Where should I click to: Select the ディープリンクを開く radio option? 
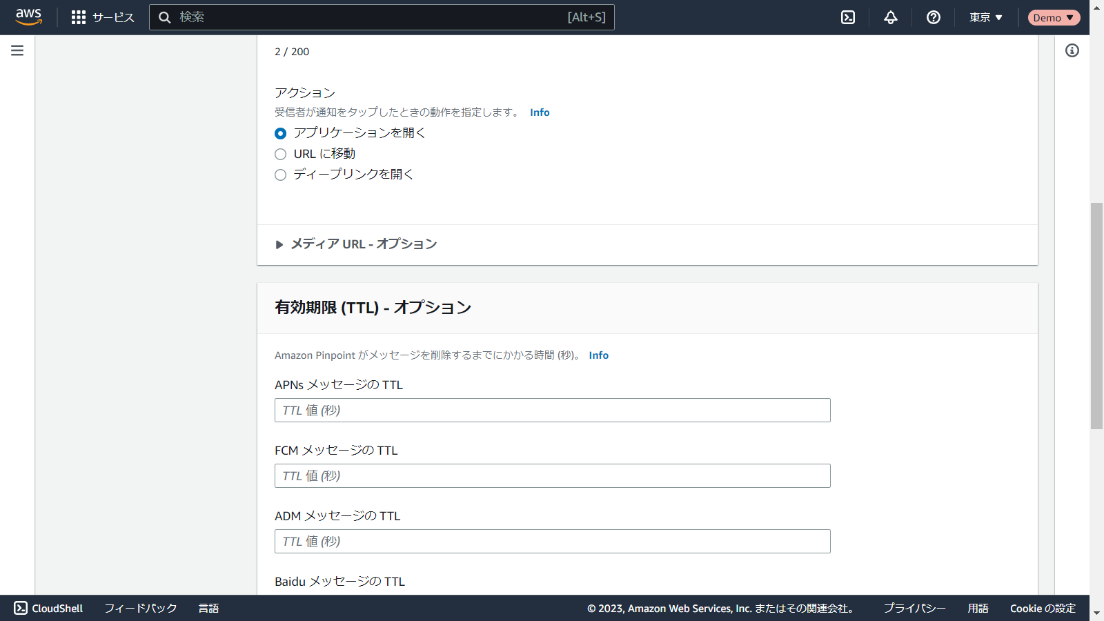[280, 175]
